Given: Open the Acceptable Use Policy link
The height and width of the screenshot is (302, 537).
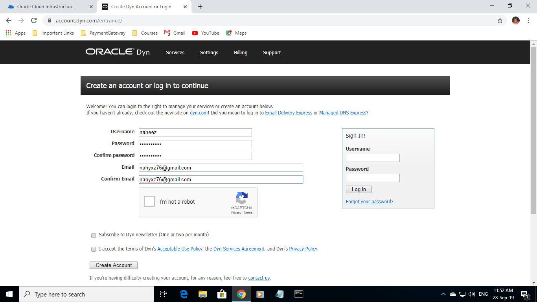Looking at the screenshot, I should 180,249.
